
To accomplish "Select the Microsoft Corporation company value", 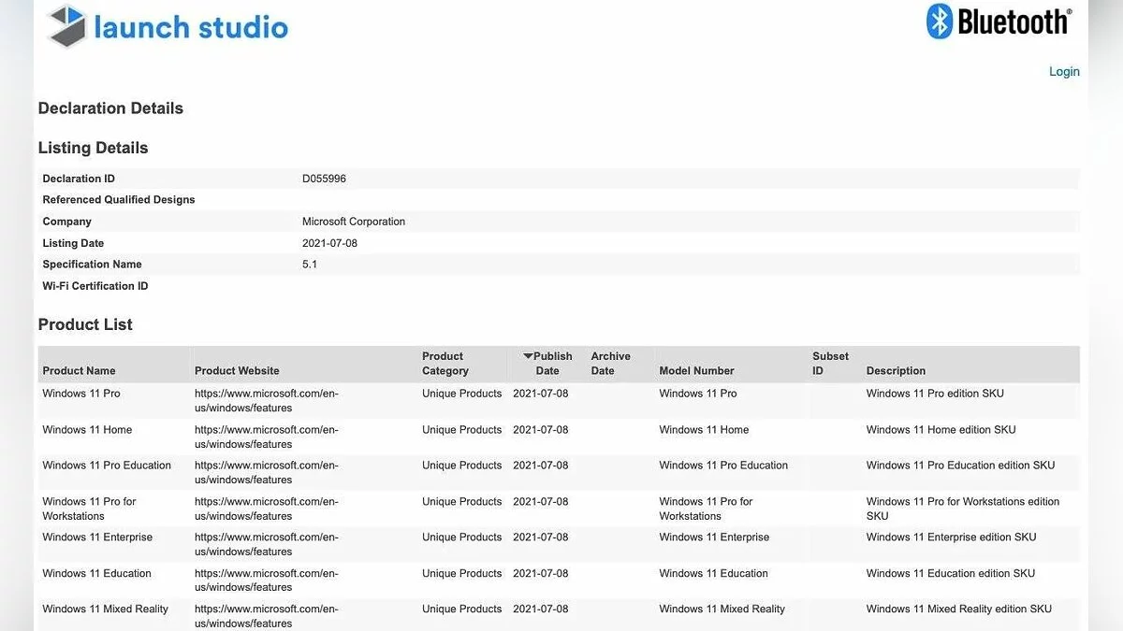I will click(354, 222).
